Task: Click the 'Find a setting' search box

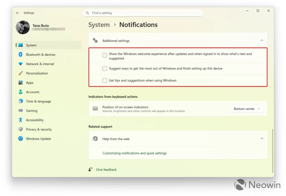Action: tap(143, 13)
